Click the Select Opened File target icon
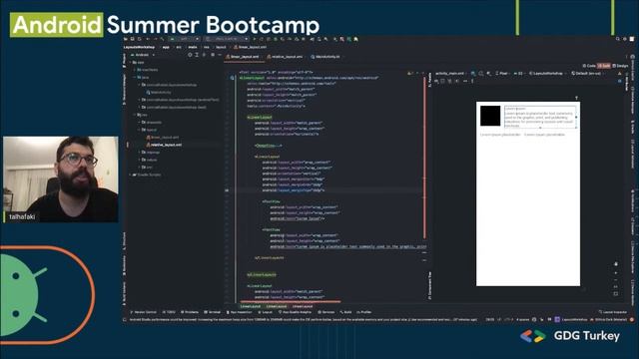Image resolution: width=639 pixels, height=359 pixels. (190, 55)
